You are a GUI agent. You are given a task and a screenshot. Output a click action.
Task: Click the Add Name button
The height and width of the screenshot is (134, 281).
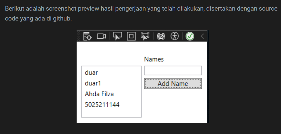(173, 83)
